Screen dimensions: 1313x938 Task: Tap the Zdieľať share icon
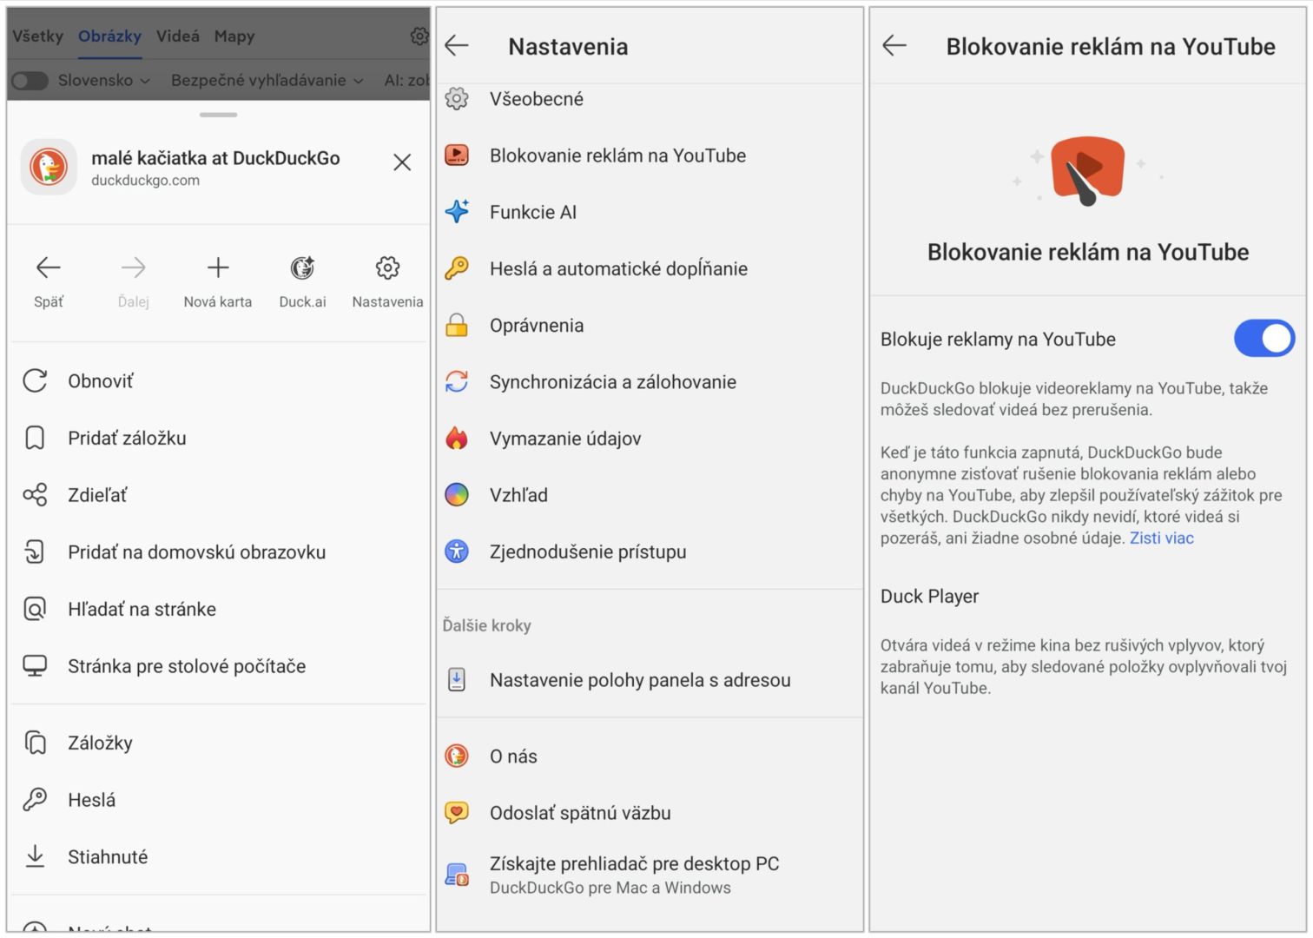click(x=35, y=495)
